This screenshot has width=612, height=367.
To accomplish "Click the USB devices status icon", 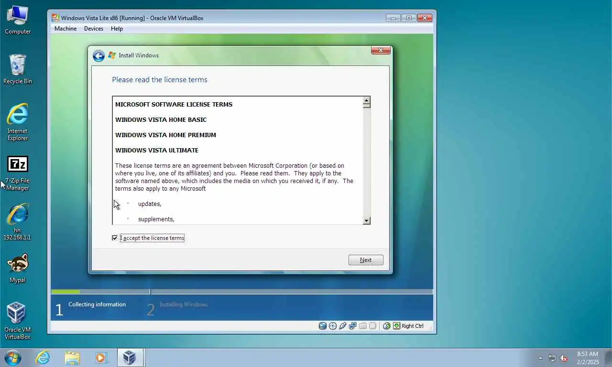I will coord(342,326).
